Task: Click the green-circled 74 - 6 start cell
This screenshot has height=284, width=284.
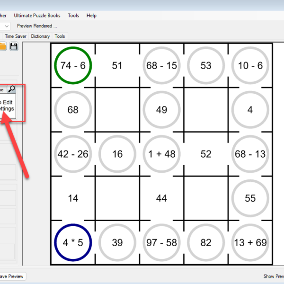Action: click(x=73, y=66)
